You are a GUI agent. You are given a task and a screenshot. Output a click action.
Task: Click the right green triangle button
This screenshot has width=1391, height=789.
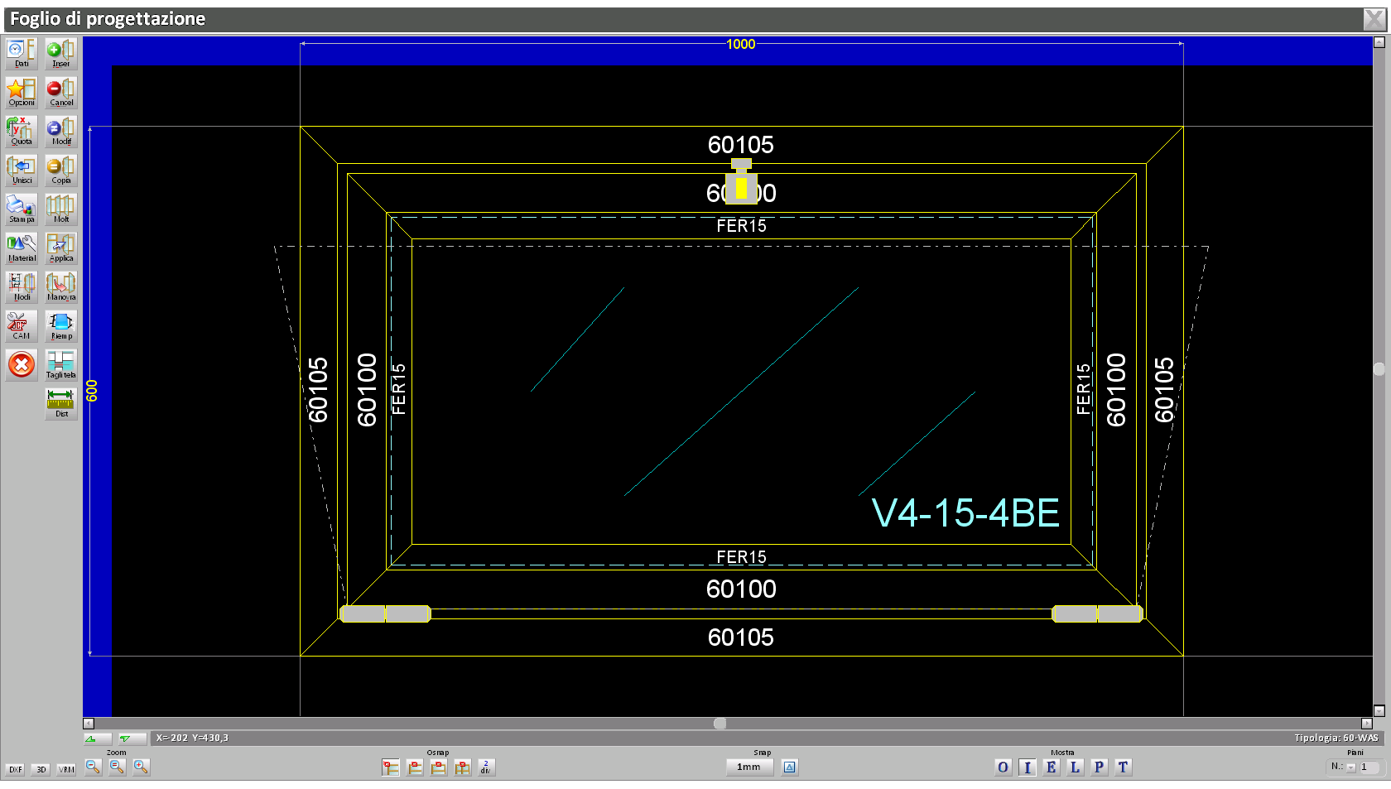[x=131, y=738]
